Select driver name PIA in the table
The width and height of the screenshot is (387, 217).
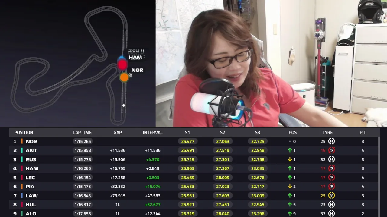point(30,187)
